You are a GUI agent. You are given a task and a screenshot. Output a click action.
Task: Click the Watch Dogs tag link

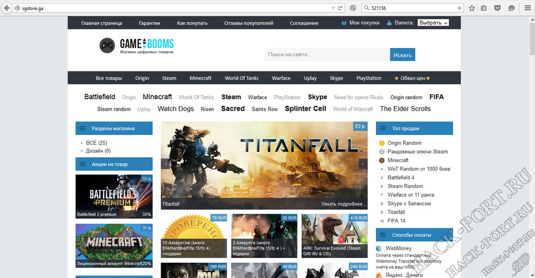coord(176,108)
